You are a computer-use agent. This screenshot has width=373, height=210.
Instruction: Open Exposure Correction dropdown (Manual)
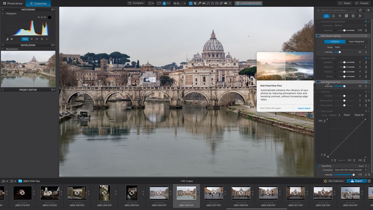(x=350, y=26)
